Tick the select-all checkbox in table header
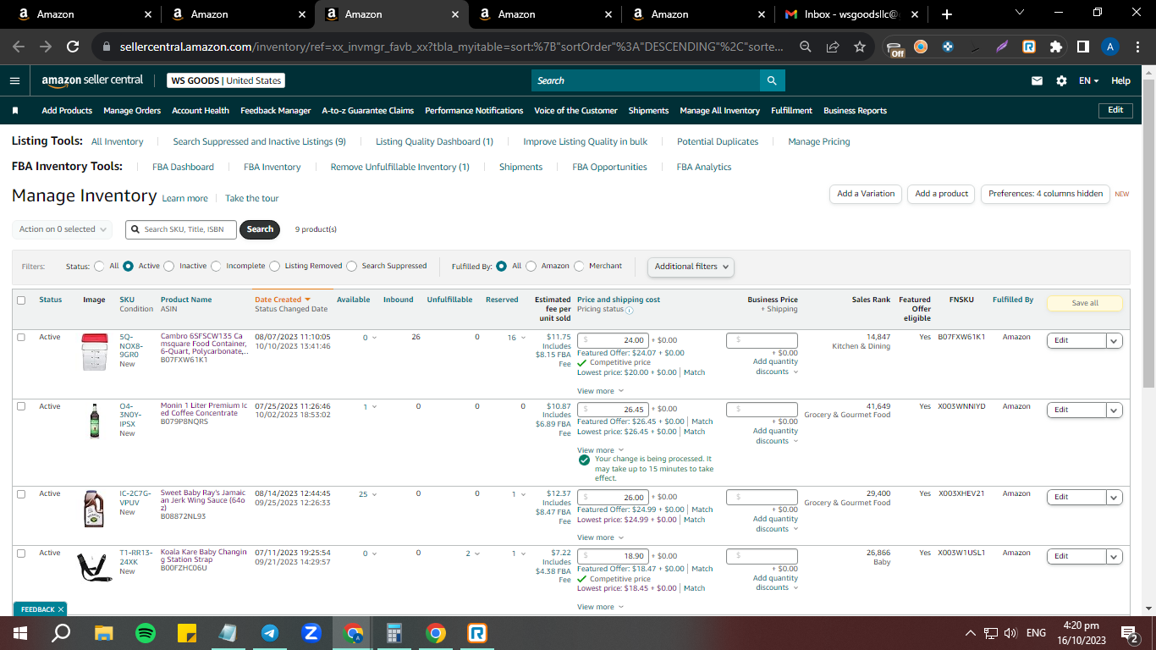The image size is (1156, 650). (21, 300)
